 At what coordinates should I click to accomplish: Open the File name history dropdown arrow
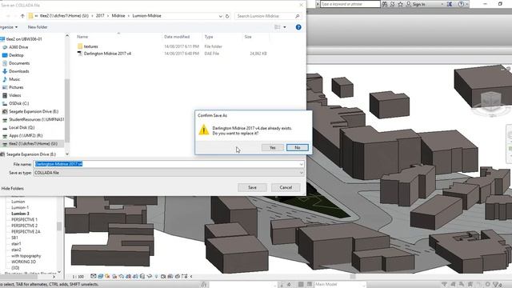301,164
